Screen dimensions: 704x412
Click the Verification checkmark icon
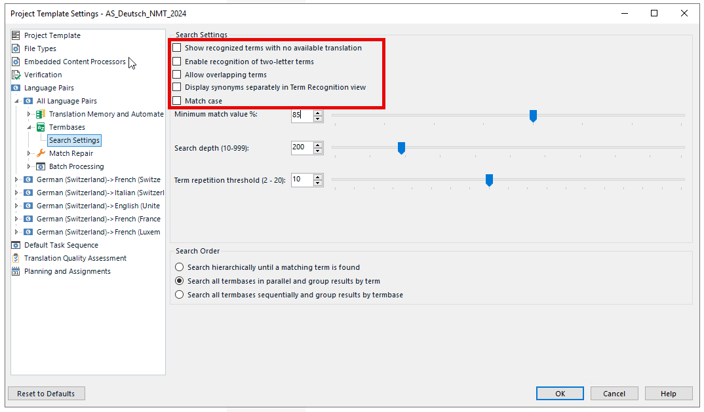[x=16, y=75]
